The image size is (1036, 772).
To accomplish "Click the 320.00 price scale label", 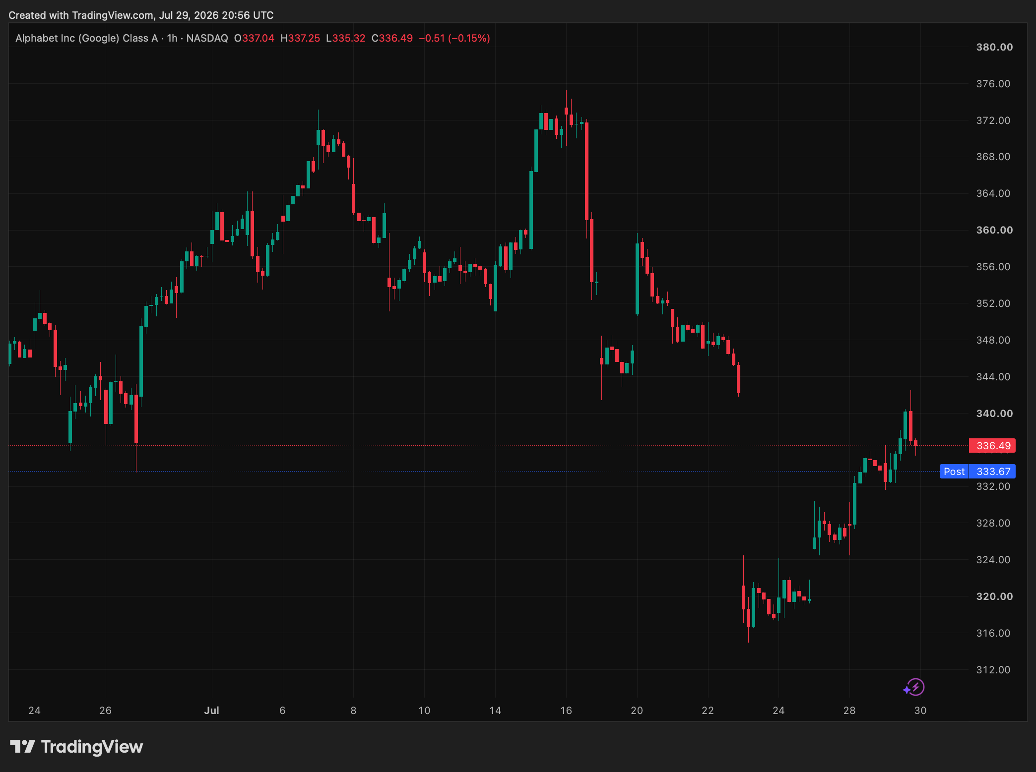I will (x=994, y=596).
